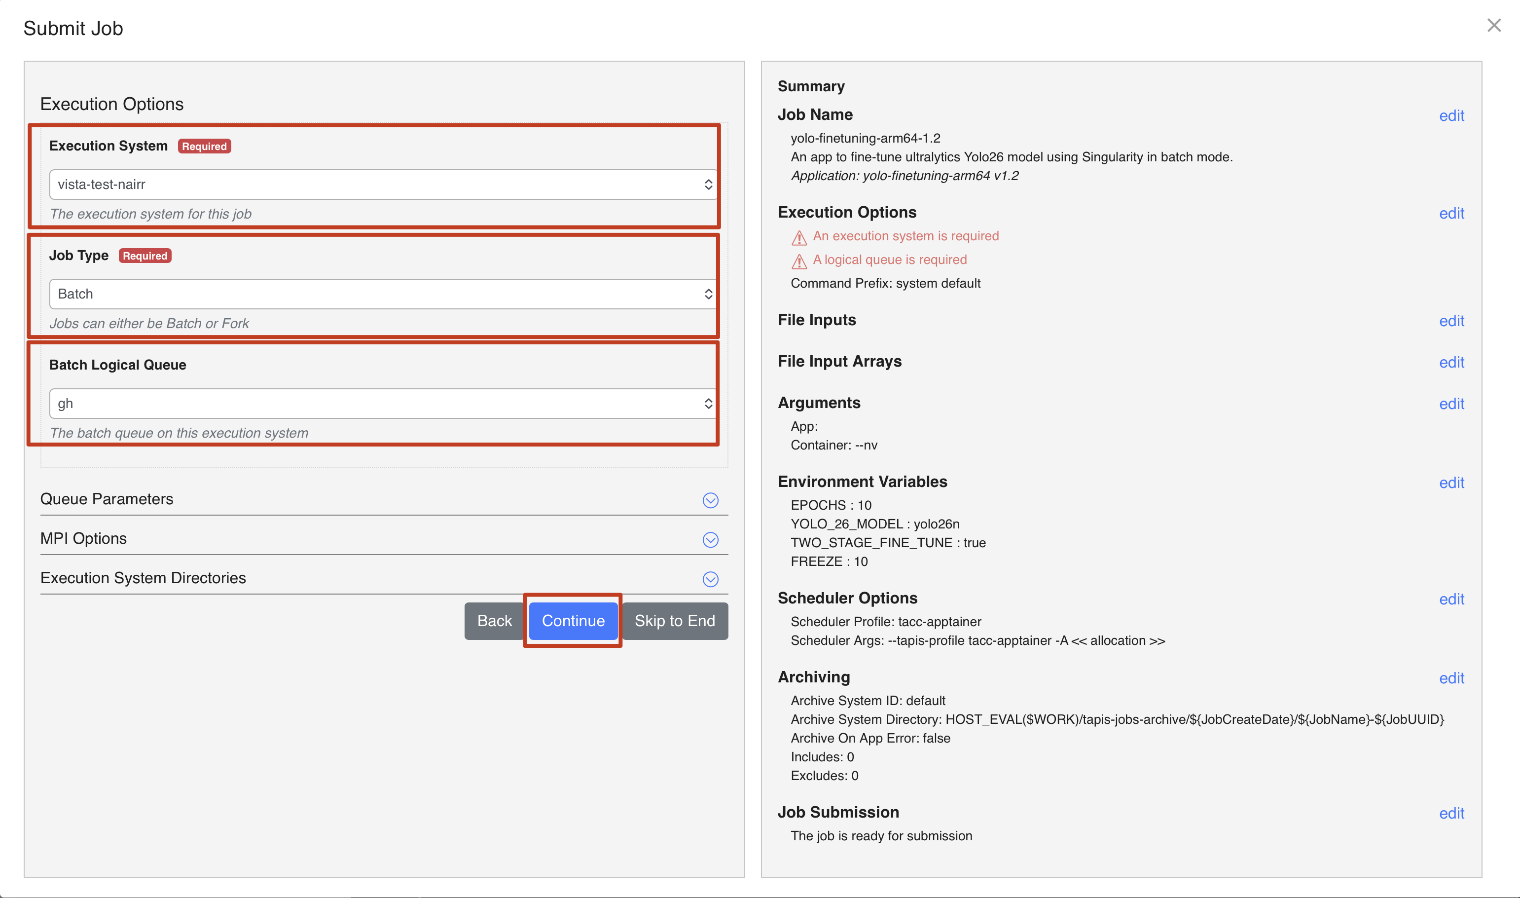Click the Required badge next to Job Type
Viewport: 1520px width, 898px height.
click(x=145, y=256)
